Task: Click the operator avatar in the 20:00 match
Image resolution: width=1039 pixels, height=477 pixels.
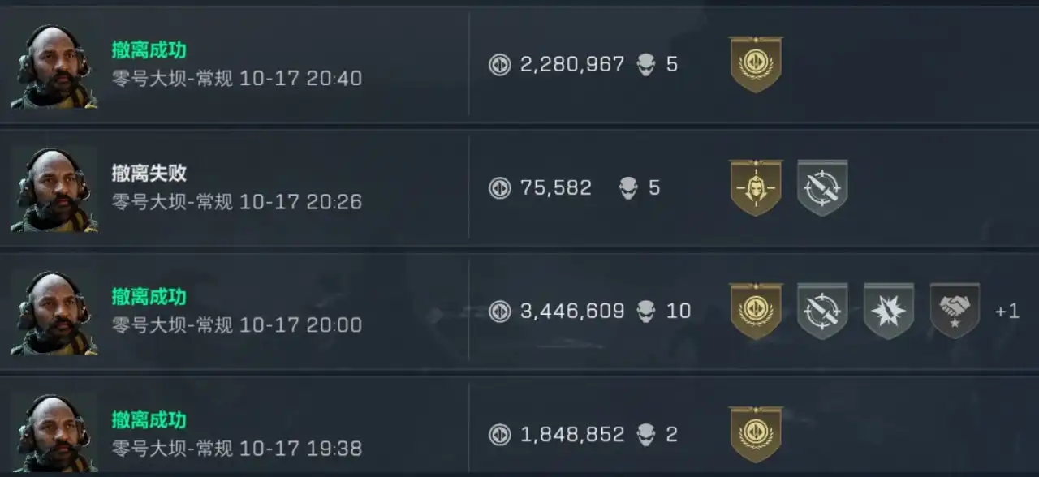Action: coord(54,312)
